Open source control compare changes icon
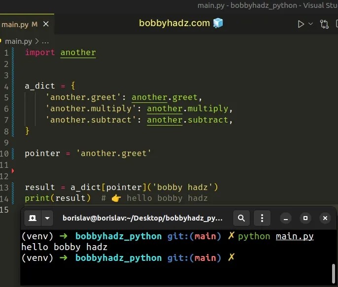 [324, 24]
